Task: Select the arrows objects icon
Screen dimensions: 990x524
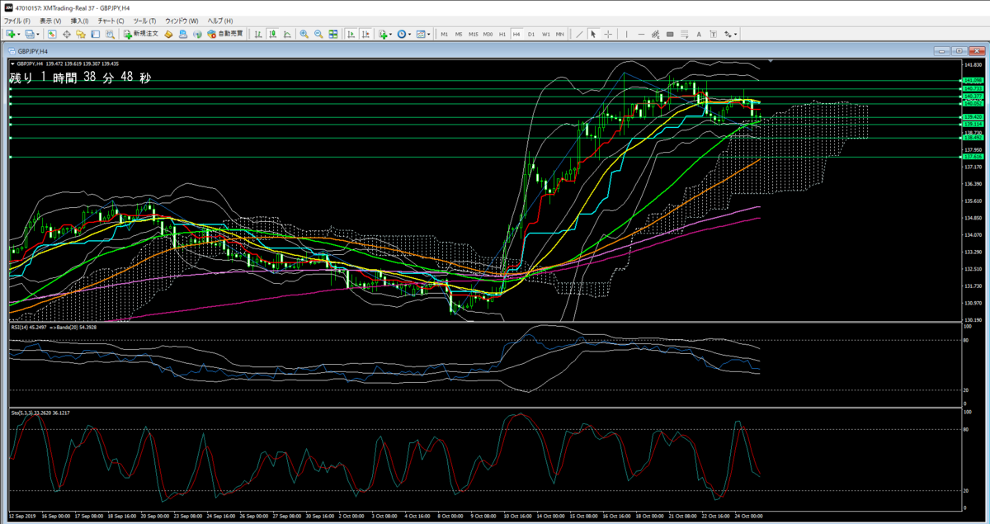Action: [x=726, y=34]
